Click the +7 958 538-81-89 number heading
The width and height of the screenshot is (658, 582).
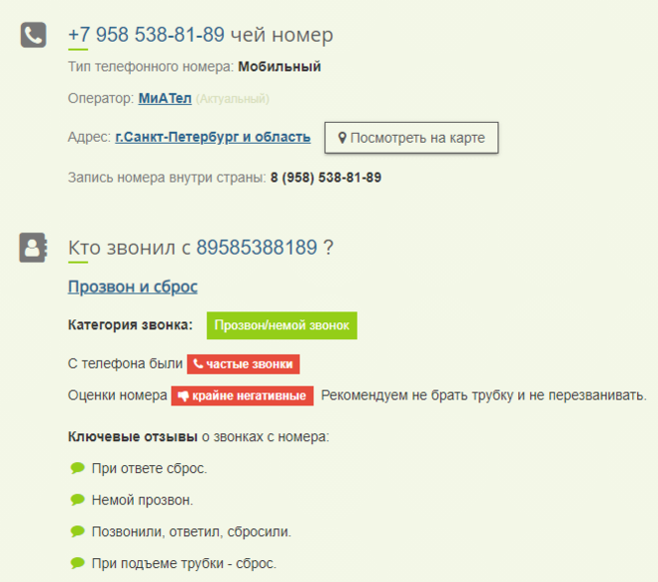(146, 35)
